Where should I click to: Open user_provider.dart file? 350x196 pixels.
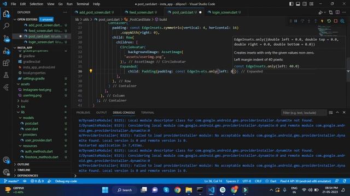pos(38,140)
